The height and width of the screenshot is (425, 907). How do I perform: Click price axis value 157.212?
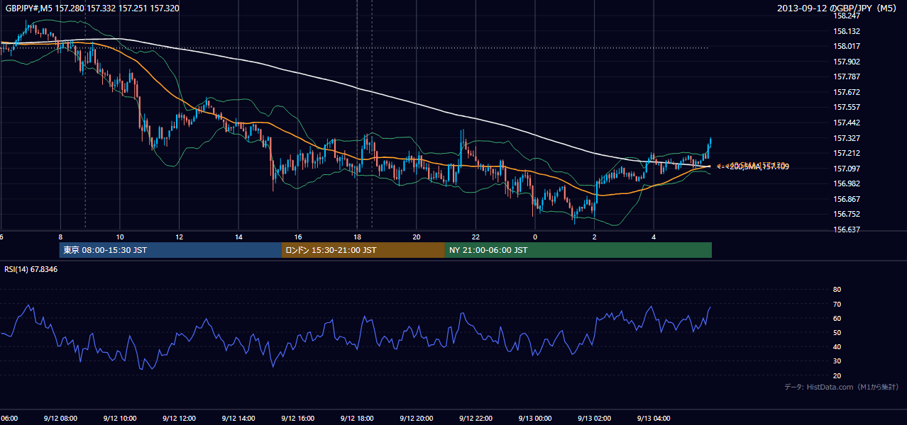click(847, 153)
